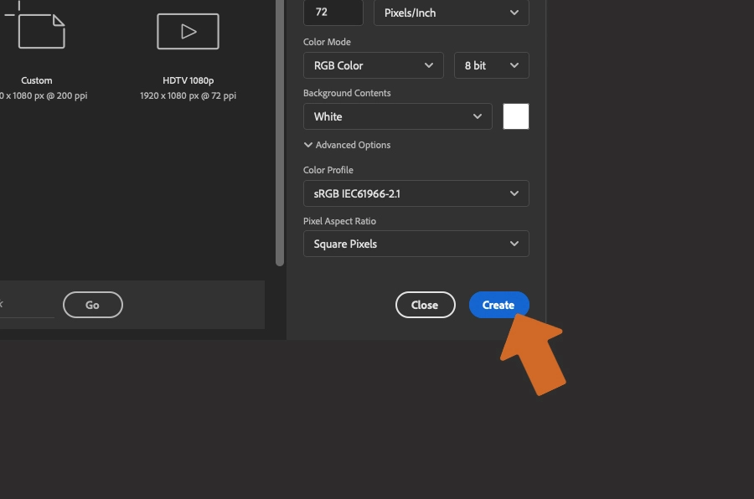The height and width of the screenshot is (499, 754).
Task: Edit the resolution value showing 72
Action: click(333, 13)
